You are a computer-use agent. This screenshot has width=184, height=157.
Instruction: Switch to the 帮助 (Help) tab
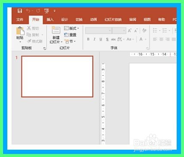[162, 19]
